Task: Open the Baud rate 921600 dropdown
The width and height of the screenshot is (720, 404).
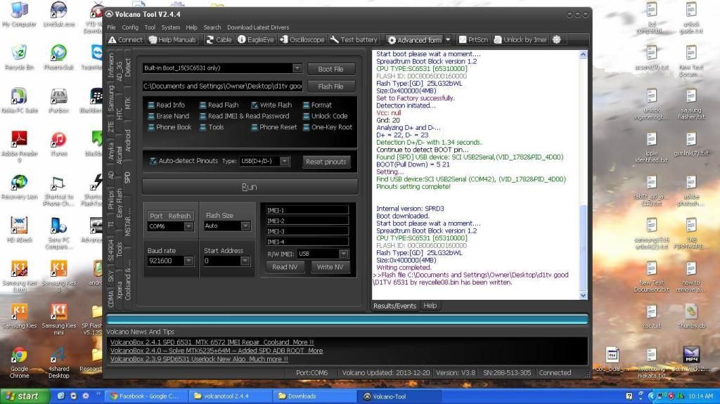Action: (188, 261)
